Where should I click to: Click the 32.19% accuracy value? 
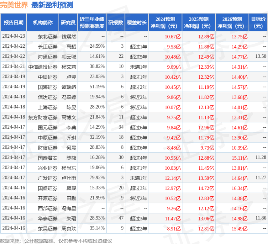coord(97,137)
